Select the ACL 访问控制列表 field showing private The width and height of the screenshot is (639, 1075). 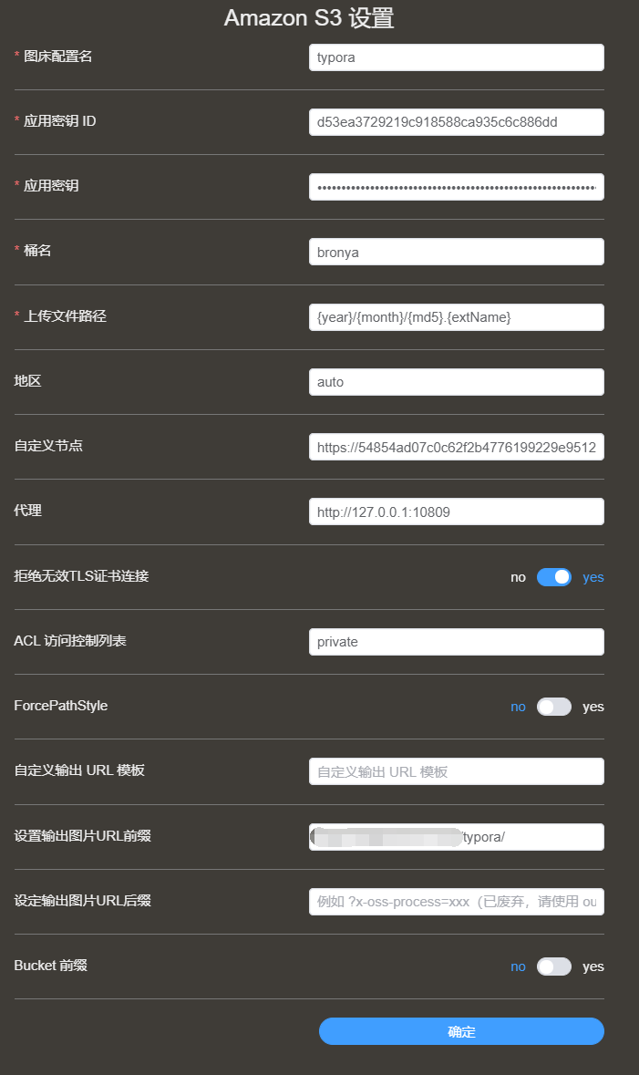click(x=457, y=642)
